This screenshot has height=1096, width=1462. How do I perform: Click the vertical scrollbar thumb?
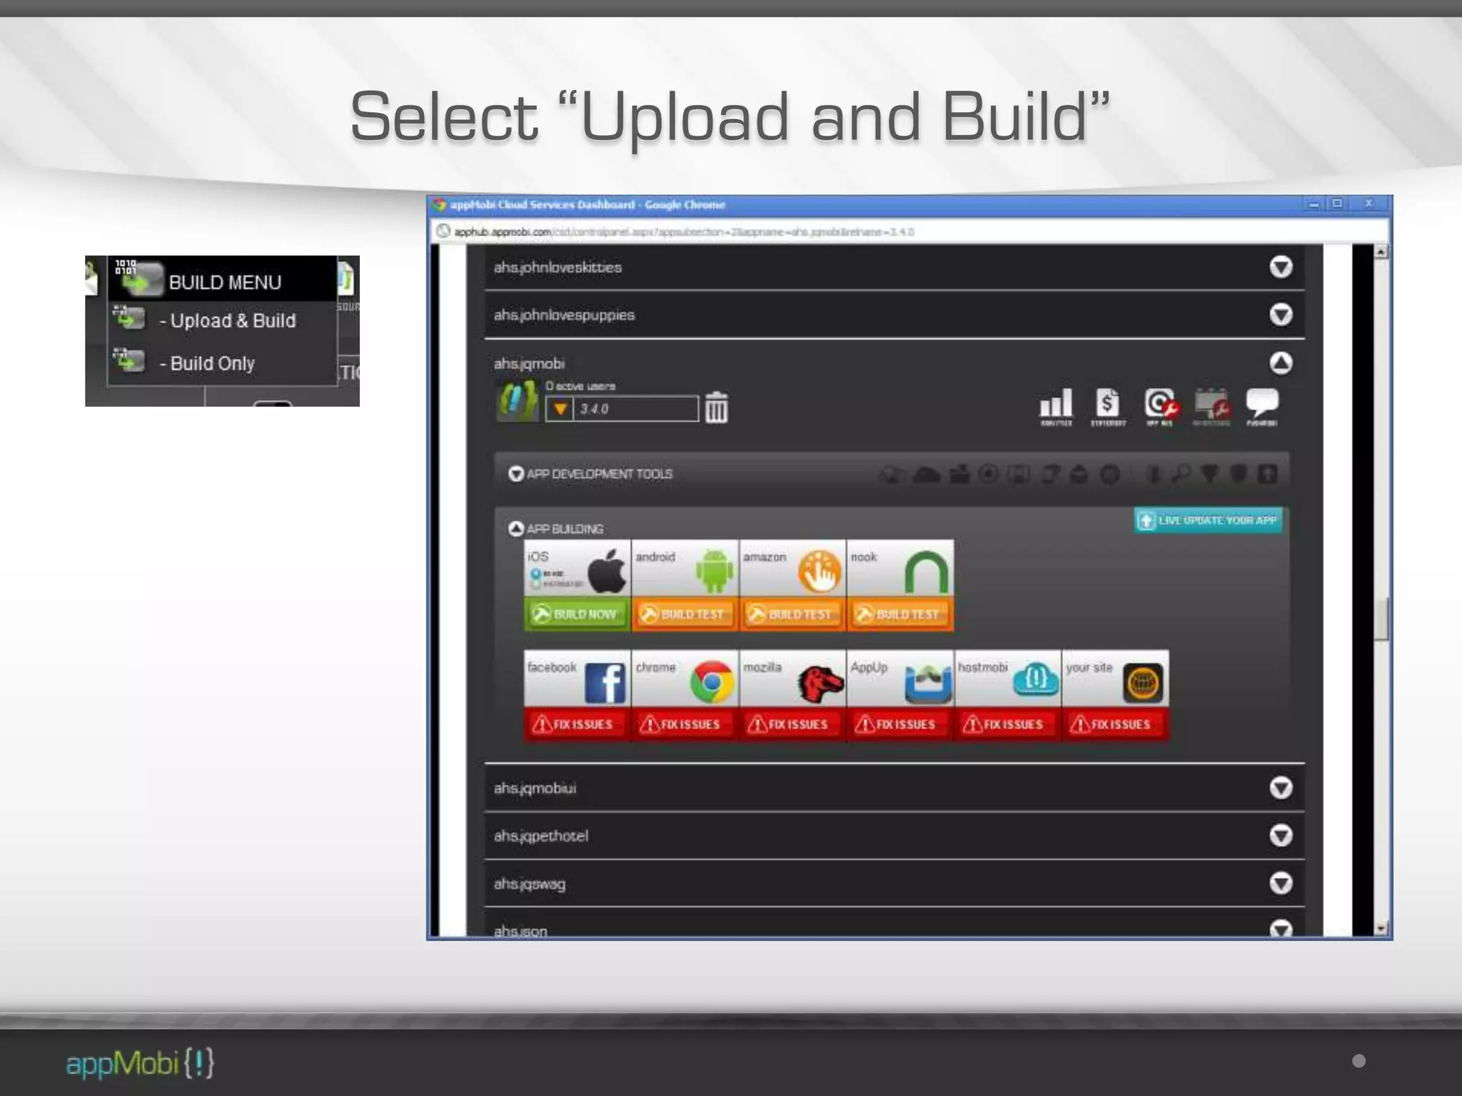click(x=1381, y=618)
